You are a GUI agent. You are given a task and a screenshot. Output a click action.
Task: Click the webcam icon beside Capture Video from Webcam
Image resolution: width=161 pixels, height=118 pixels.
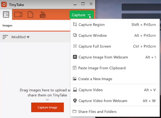pyautogui.click(x=75, y=100)
